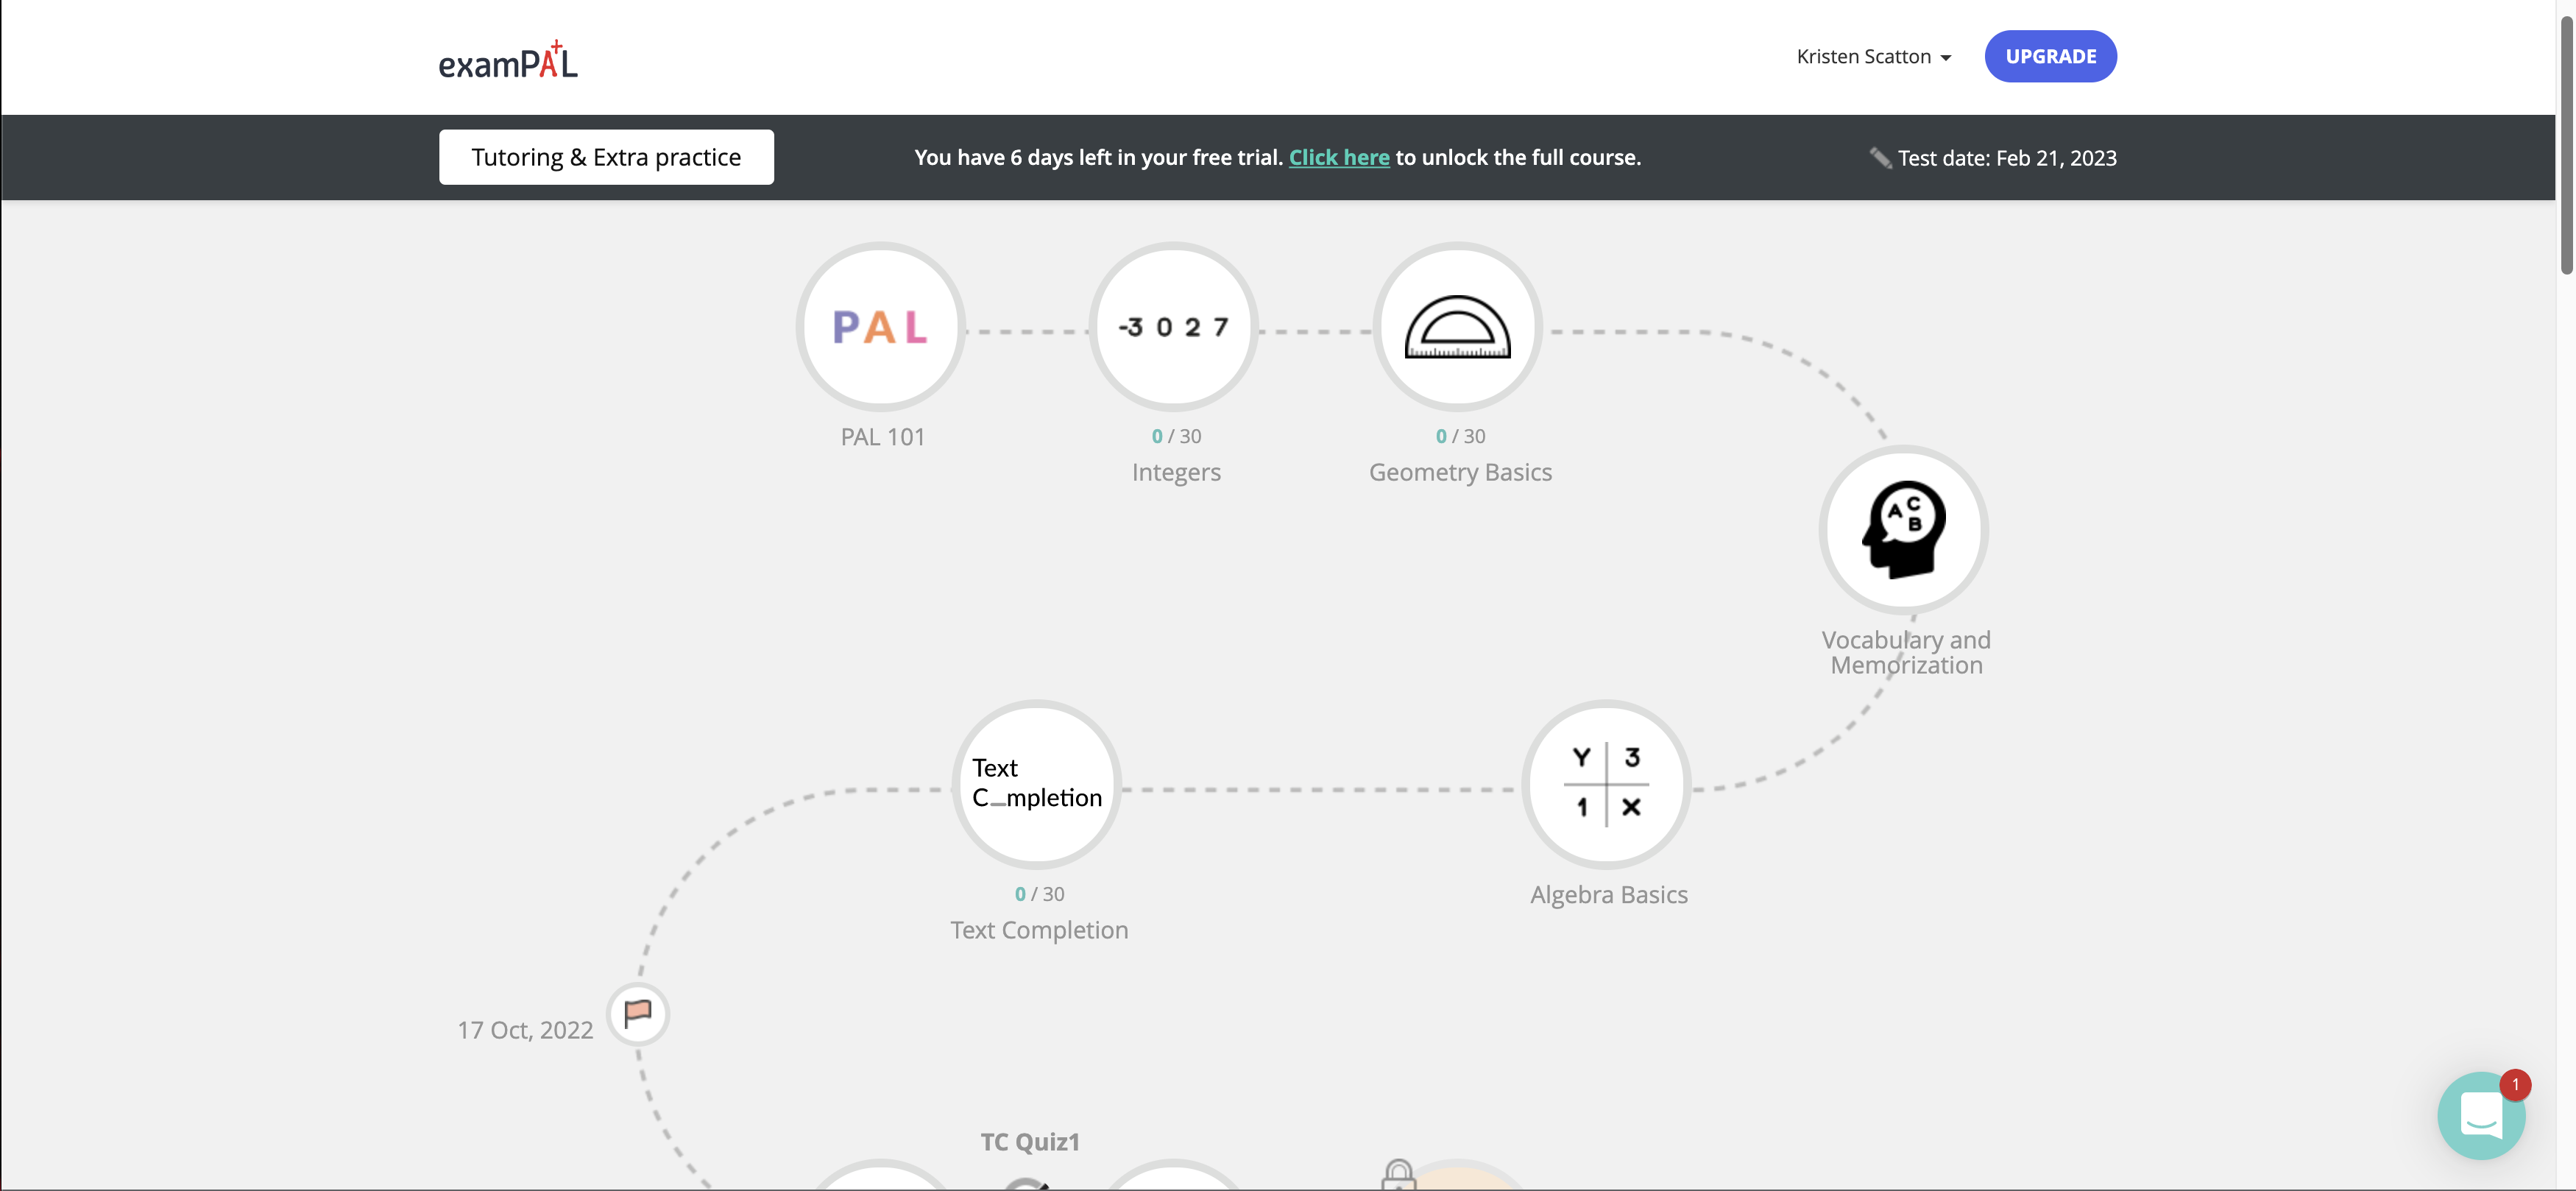Image resolution: width=2576 pixels, height=1191 pixels.
Task: Open the Text Completion lesson circle
Action: coord(1036,784)
